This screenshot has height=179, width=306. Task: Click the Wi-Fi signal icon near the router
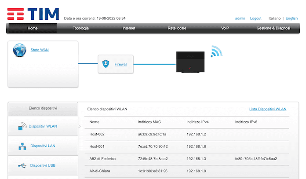coord(216,51)
